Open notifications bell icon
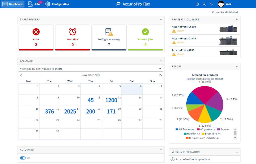 (x=211, y=4)
